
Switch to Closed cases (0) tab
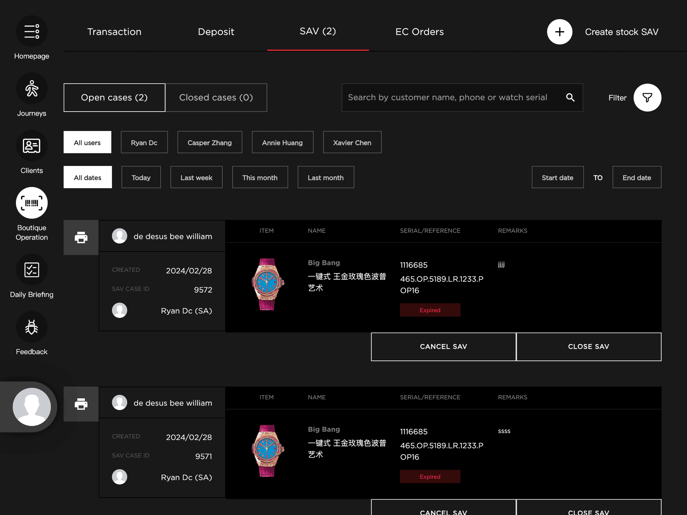[x=216, y=98]
